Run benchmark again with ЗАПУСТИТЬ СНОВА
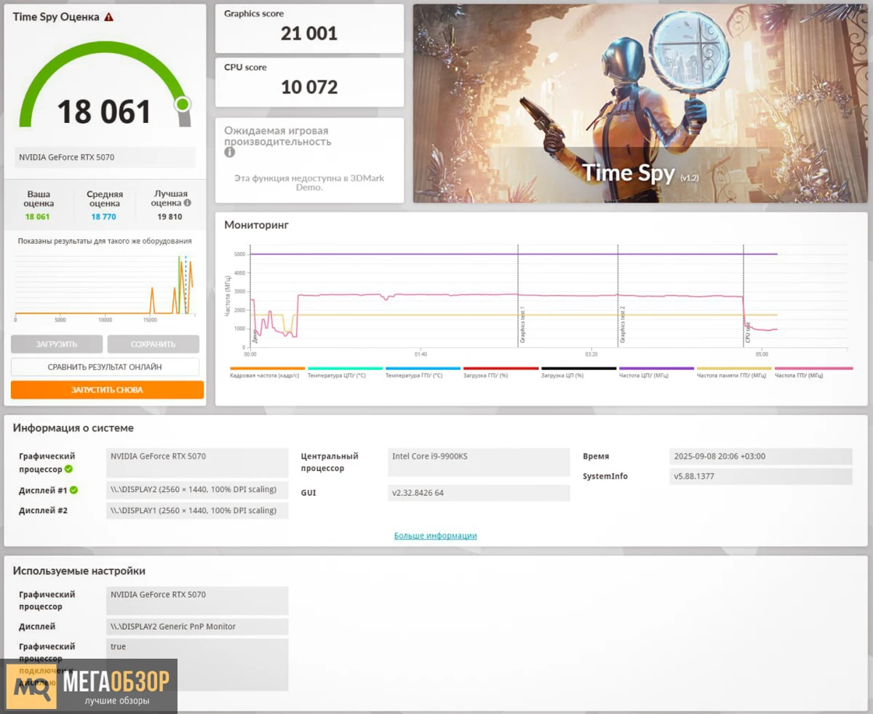The width and height of the screenshot is (873, 714). tap(107, 390)
